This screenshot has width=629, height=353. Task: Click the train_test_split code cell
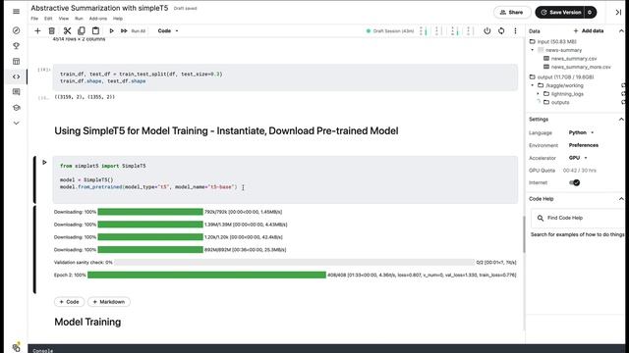[285, 77]
